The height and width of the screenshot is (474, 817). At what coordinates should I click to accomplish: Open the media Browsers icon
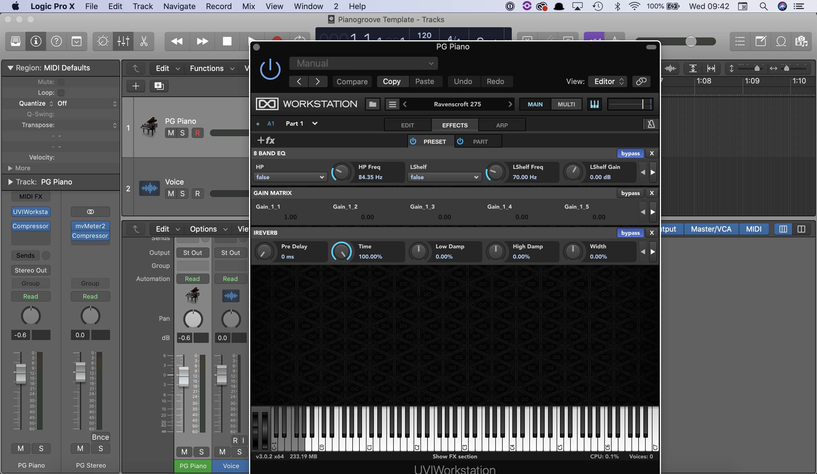(x=801, y=41)
